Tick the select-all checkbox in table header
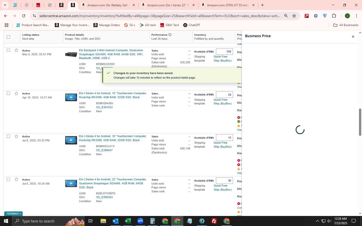Viewport: 362px width, 226px height. point(8,37)
